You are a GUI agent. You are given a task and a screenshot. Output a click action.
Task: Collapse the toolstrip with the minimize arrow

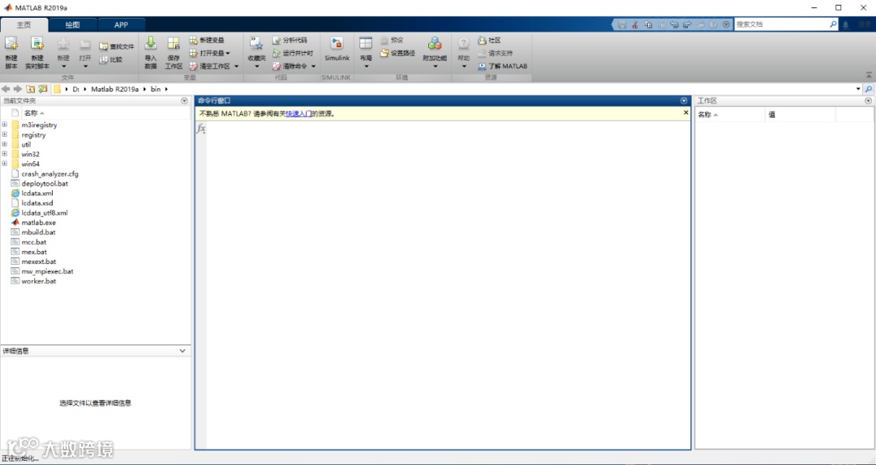[869, 75]
